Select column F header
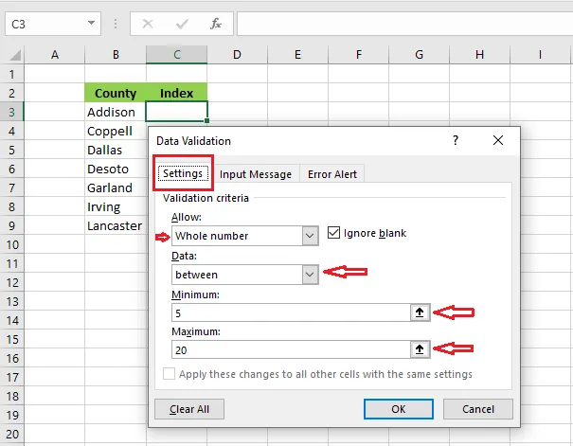Image resolution: width=573 pixels, height=446 pixels. [359, 55]
